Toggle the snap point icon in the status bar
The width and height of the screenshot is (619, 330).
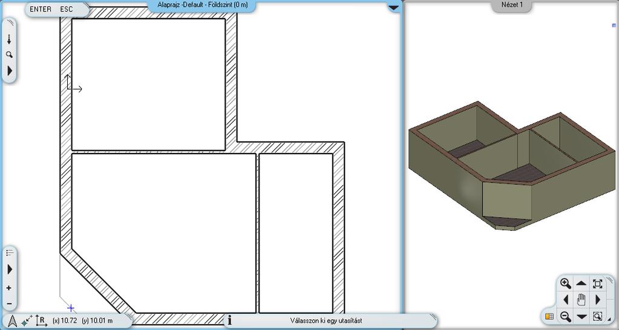coord(27,321)
